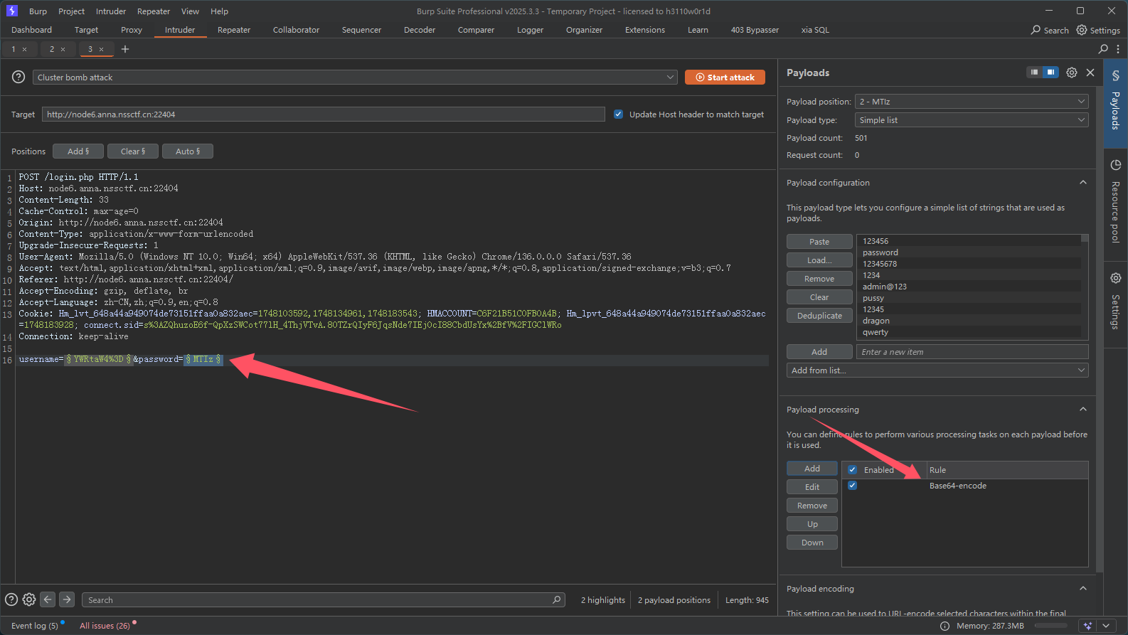Click the Enter a new item field
The image size is (1128, 635).
tap(972, 352)
